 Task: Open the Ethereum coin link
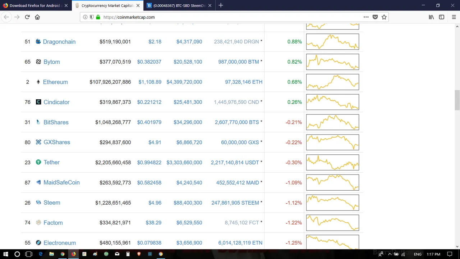(55, 82)
